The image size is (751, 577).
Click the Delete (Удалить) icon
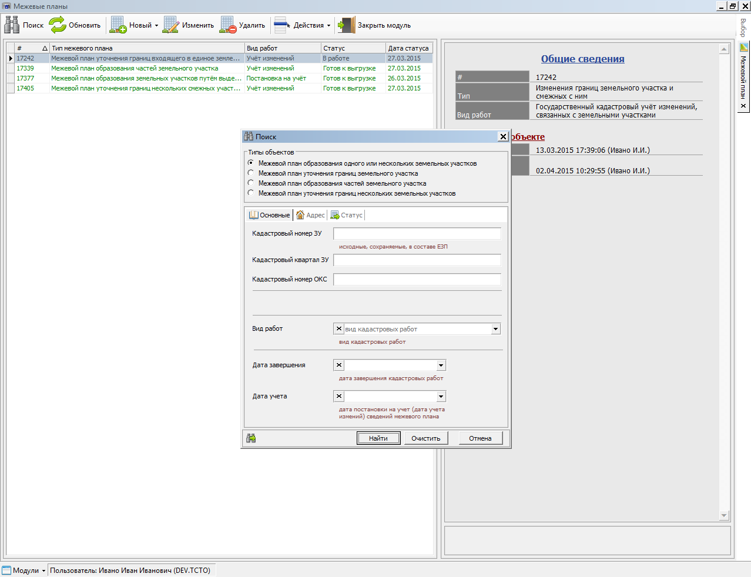coord(228,25)
